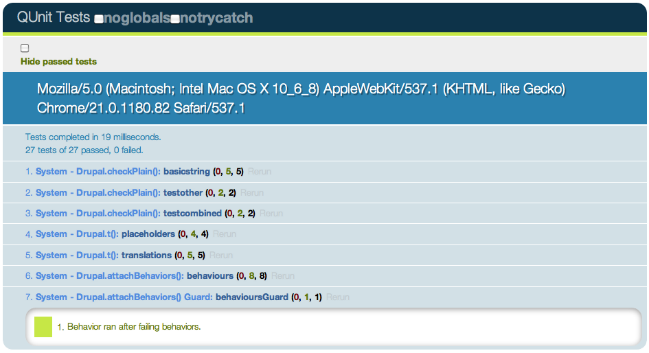Viewport: 649px width, 353px height.
Task: Rerun the translations test
Action: 221,255
